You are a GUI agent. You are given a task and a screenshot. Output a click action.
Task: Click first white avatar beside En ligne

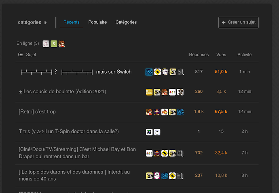46,44
